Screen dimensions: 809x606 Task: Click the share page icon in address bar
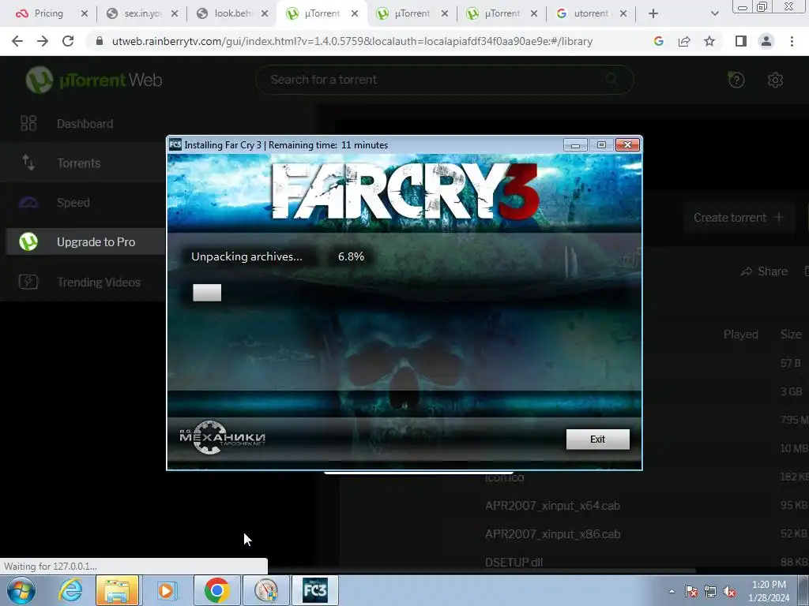(x=684, y=41)
